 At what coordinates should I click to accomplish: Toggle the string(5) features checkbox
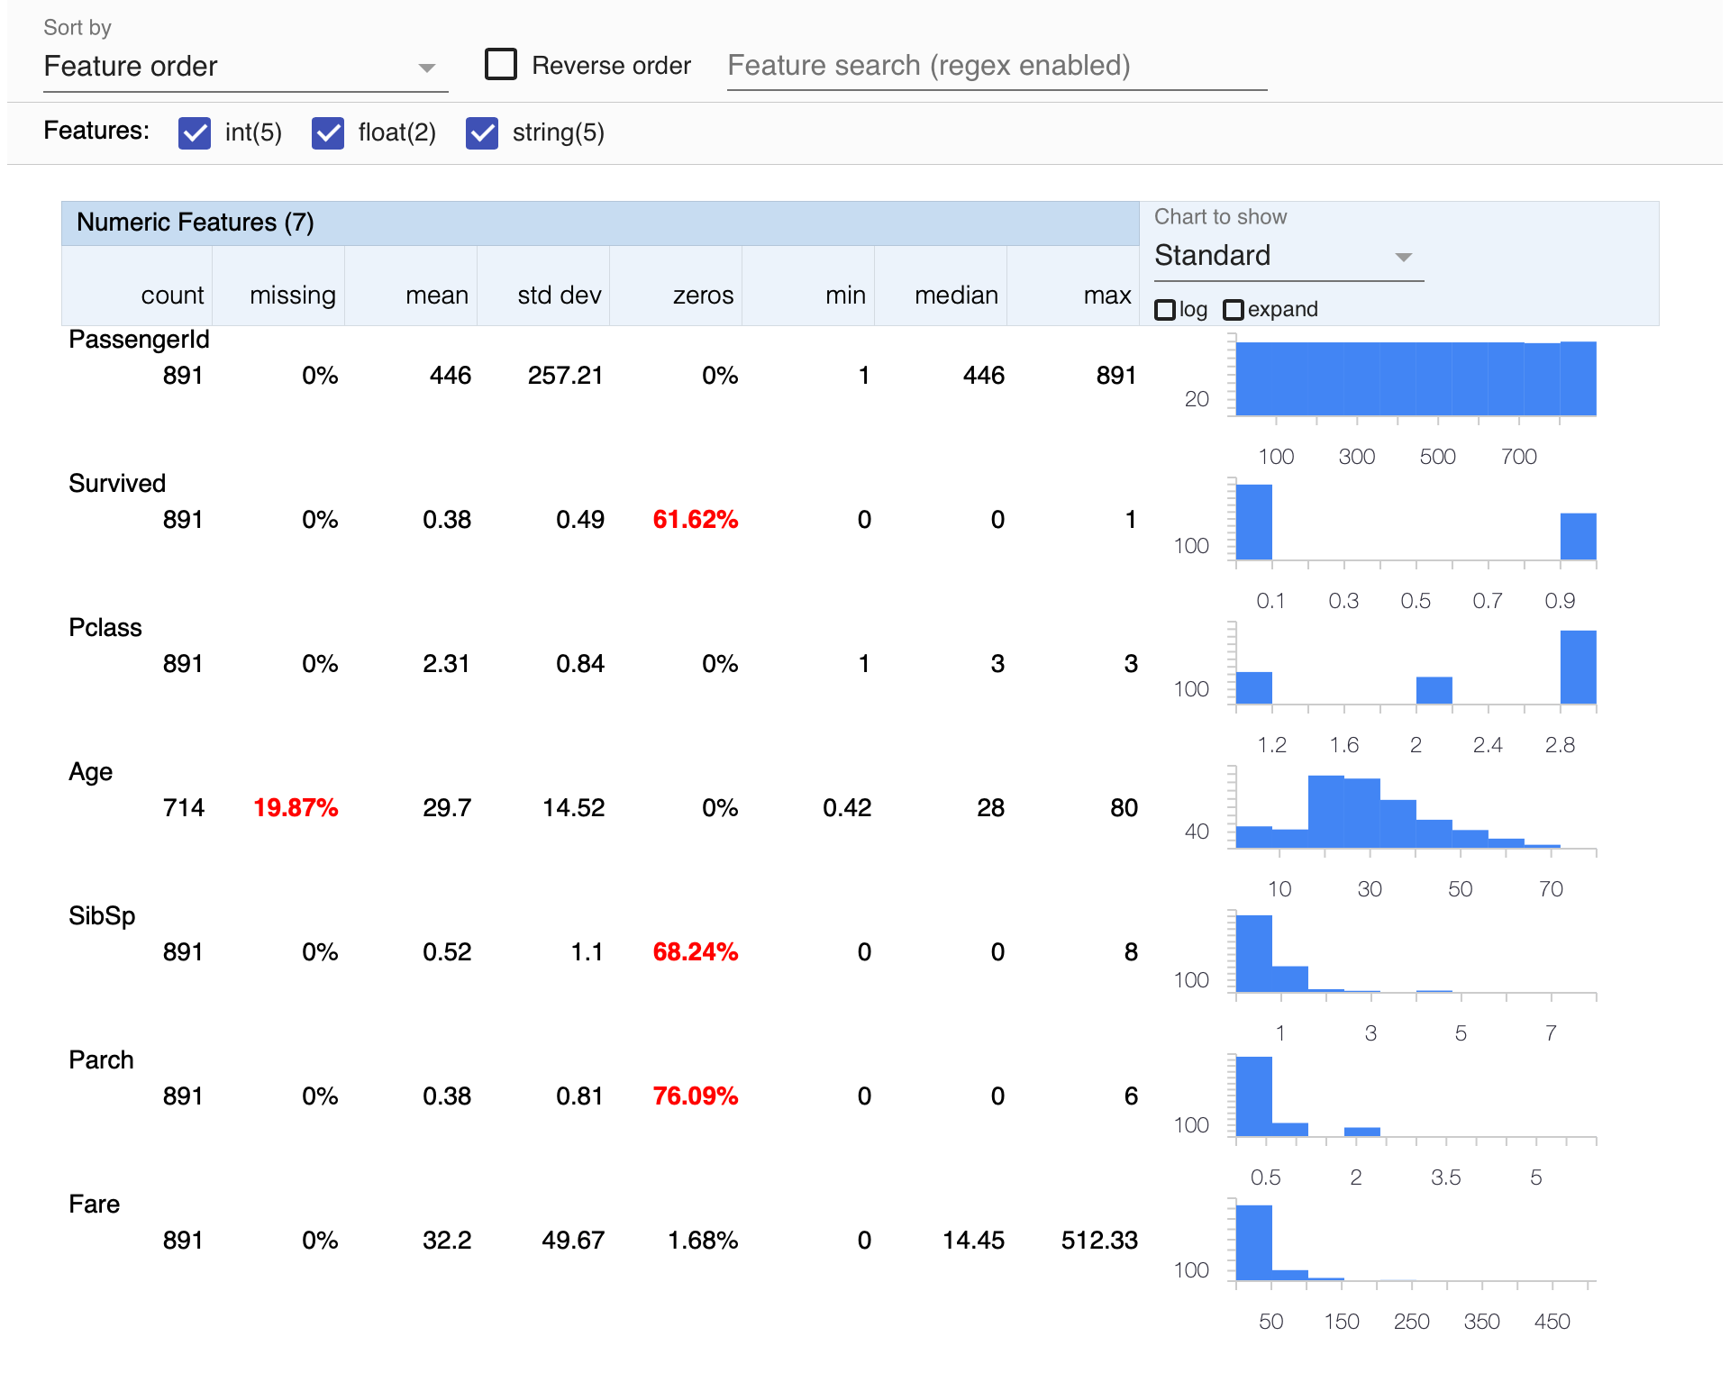(x=482, y=133)
